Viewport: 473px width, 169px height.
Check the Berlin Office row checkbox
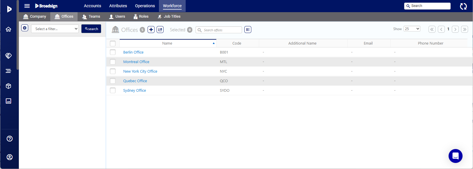pos(113,52)
